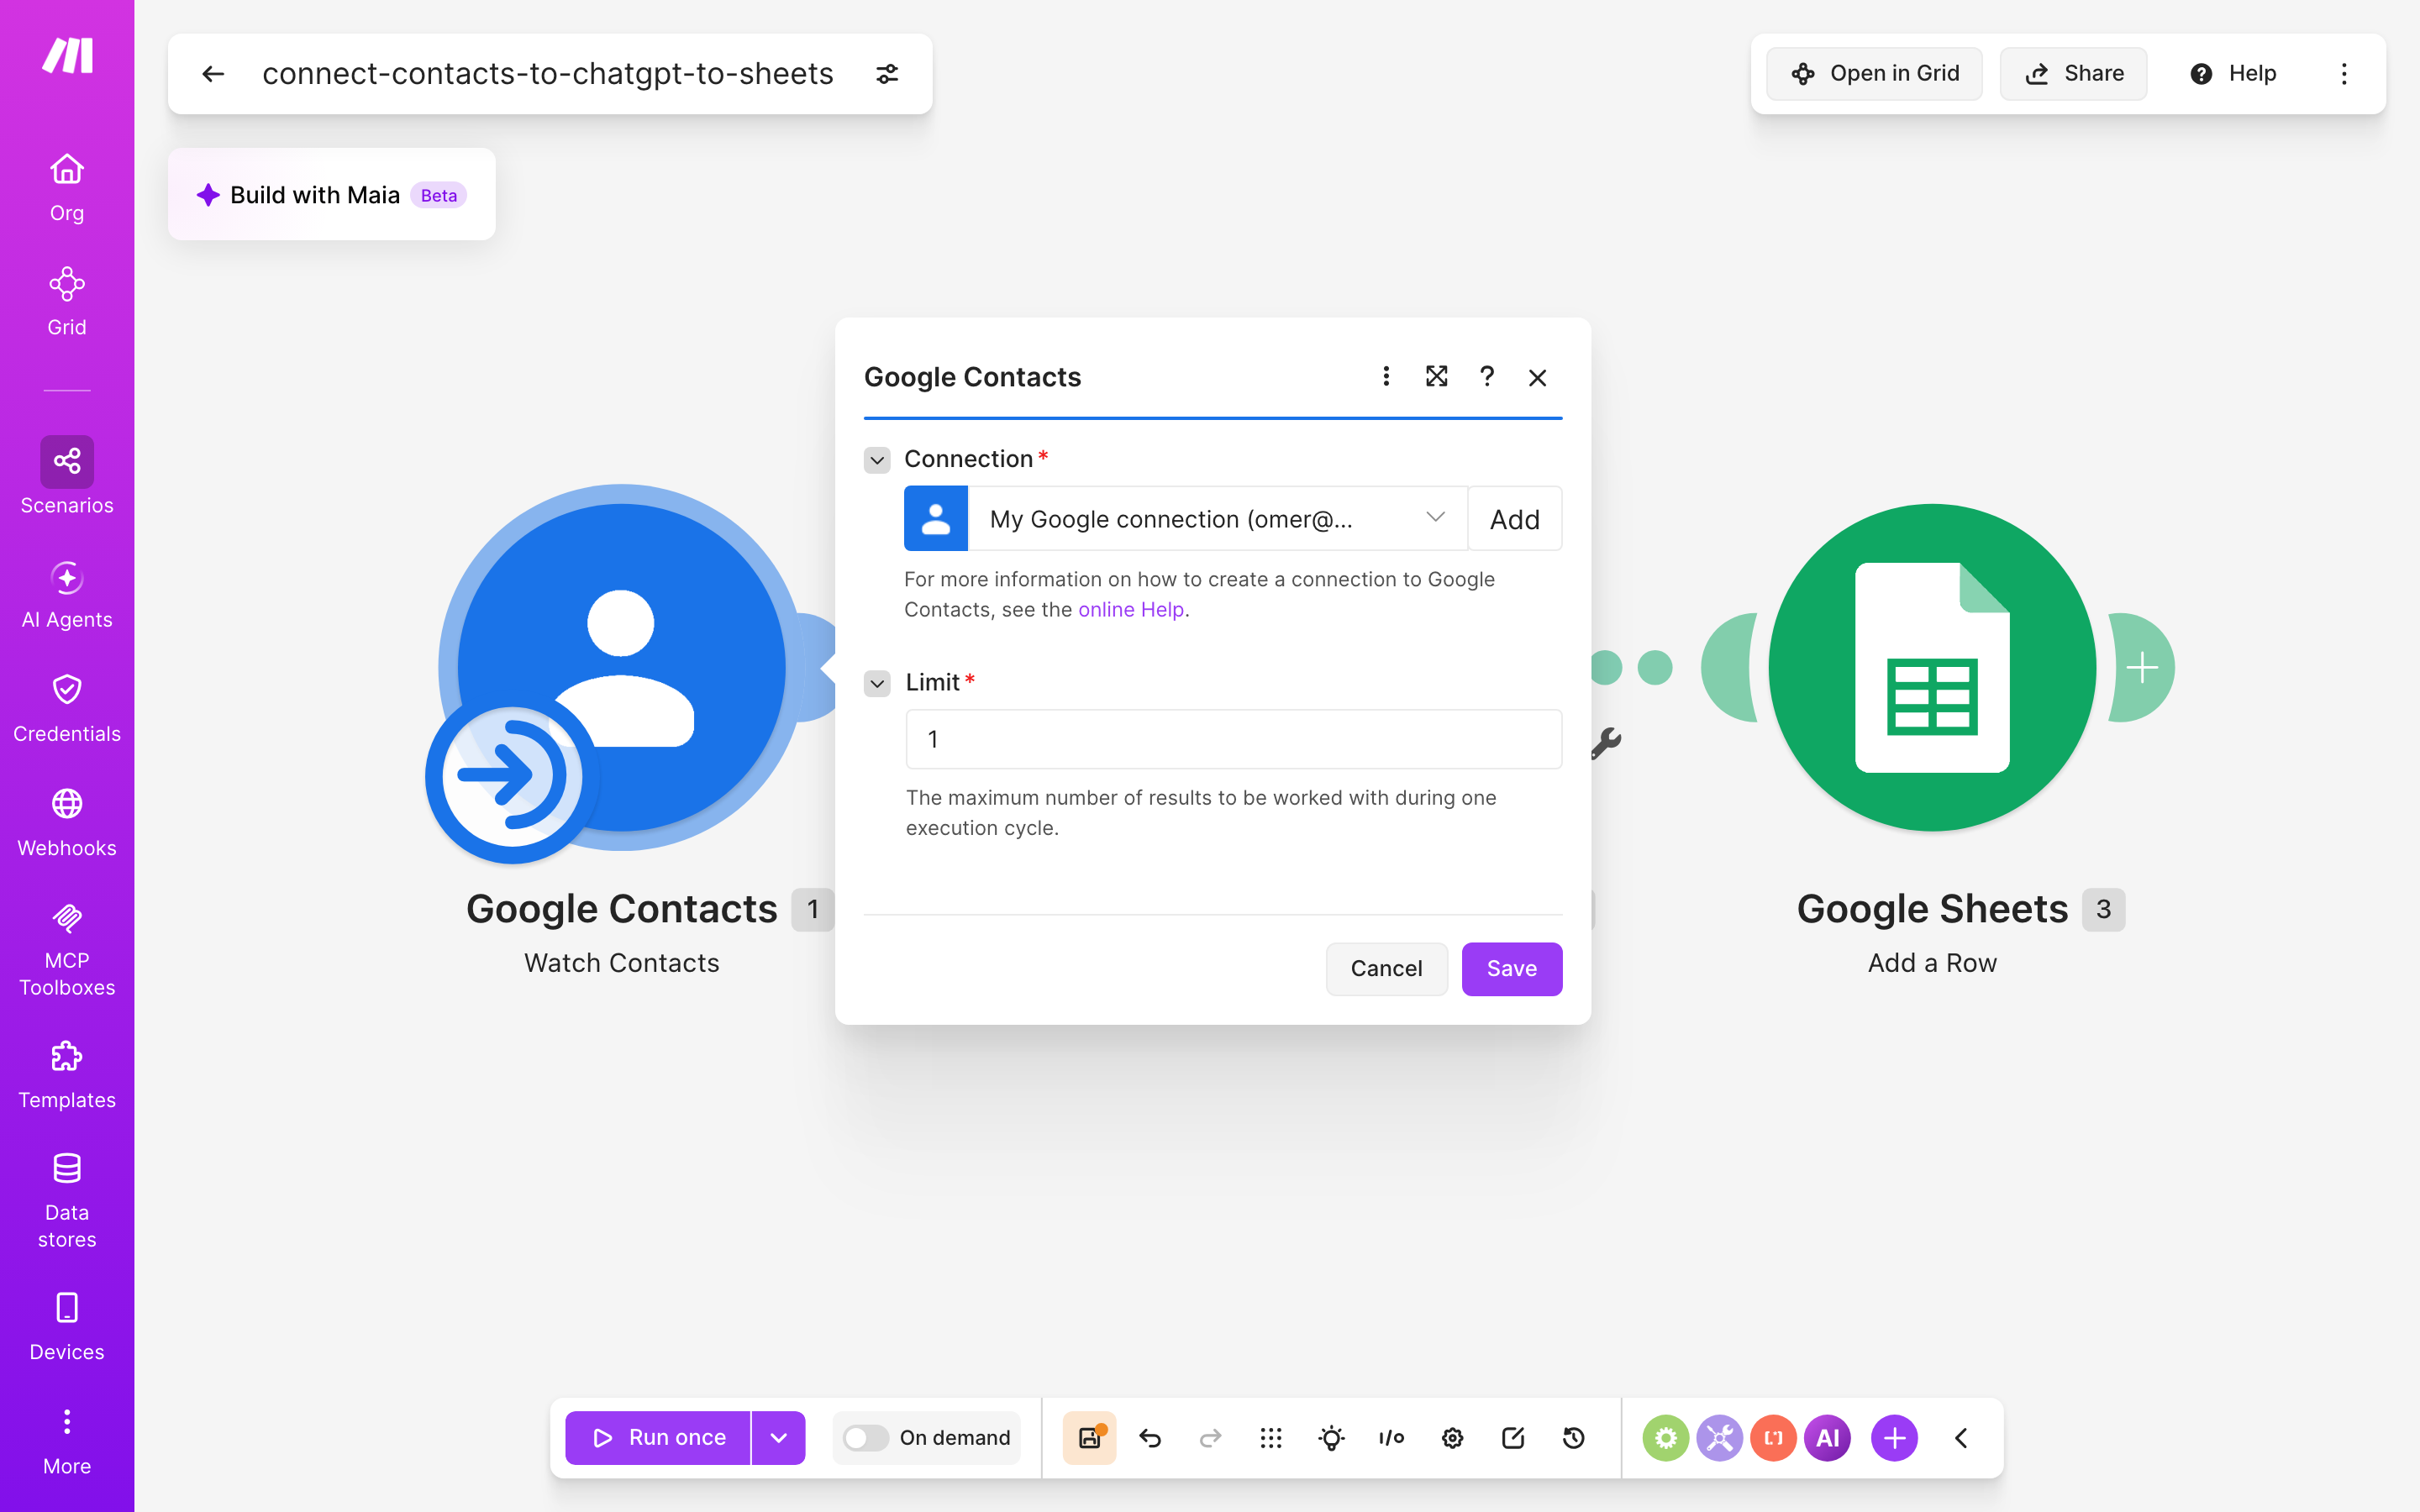
Task: Open the Help menu
Action: pos(2232,73)
